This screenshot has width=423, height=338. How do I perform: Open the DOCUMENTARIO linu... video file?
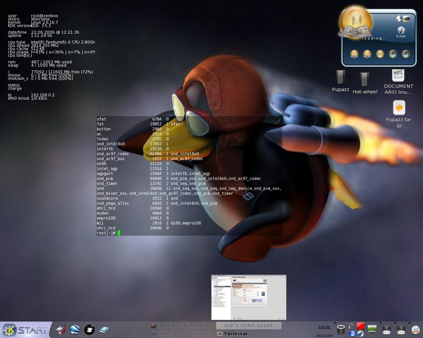(399, 82)
